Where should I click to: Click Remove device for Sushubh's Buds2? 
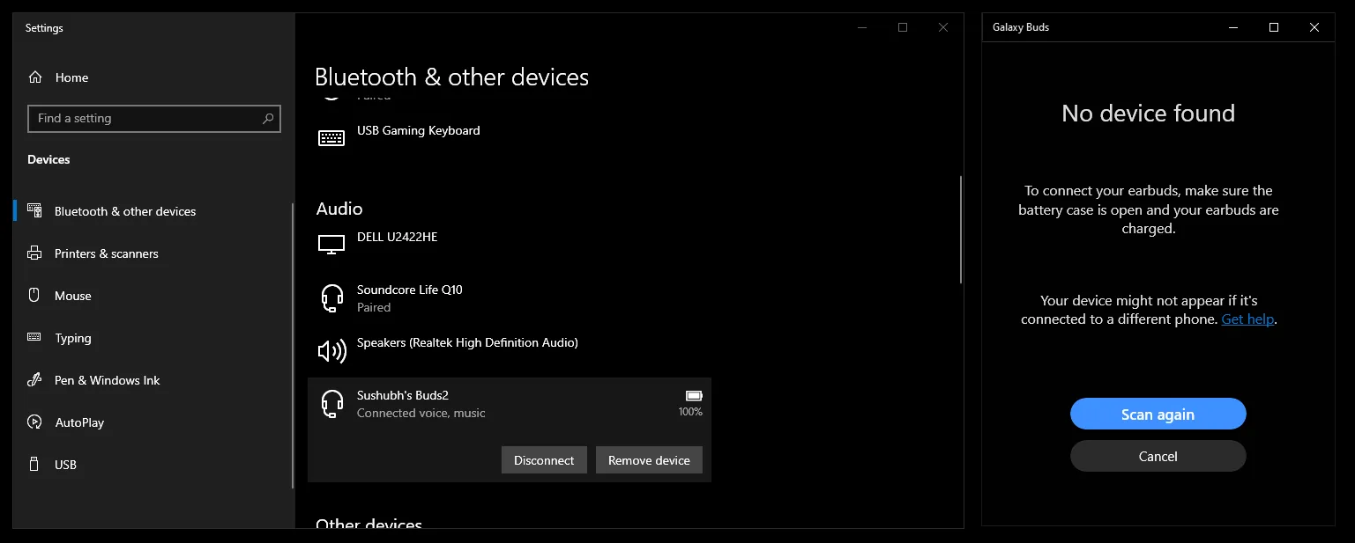649,460
